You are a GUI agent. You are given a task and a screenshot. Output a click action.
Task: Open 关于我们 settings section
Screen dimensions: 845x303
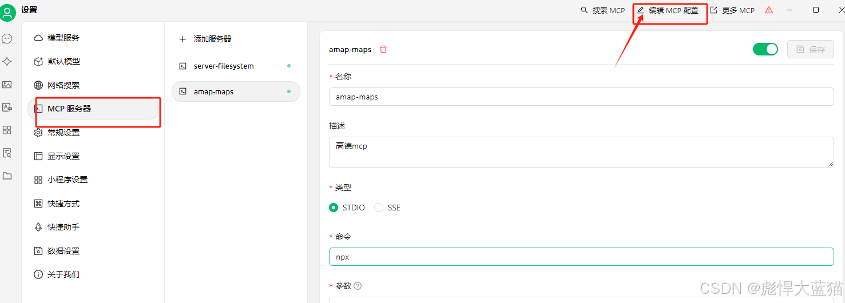click(x=93, y=274)
